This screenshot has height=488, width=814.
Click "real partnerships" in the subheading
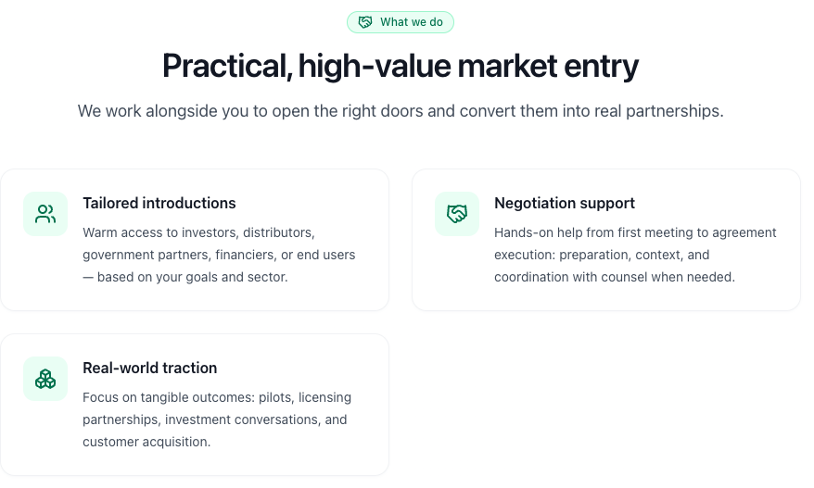pyautogui.click(x=660, y=111)
